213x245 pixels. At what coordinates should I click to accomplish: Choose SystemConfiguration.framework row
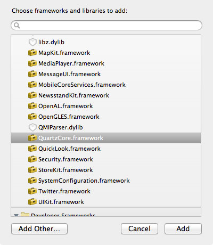click(106, 181)
